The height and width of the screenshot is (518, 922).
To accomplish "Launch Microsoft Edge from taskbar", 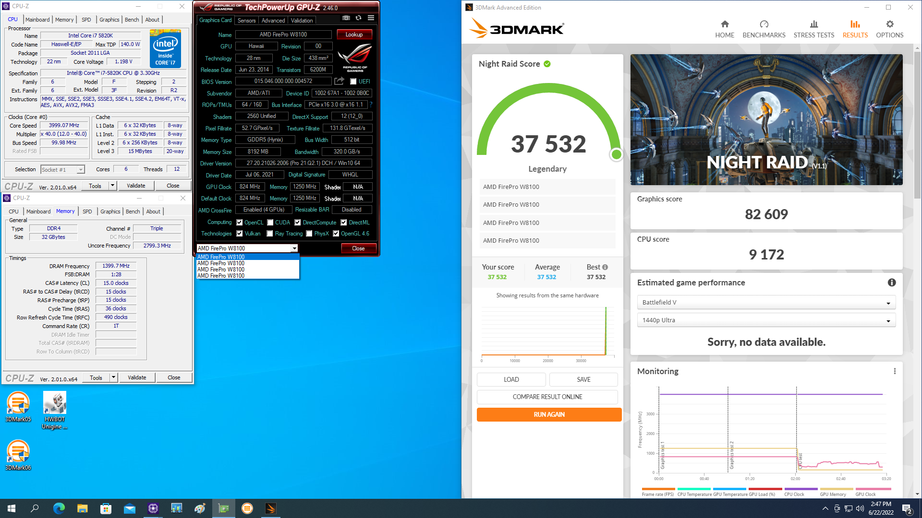I will point(59,508).
